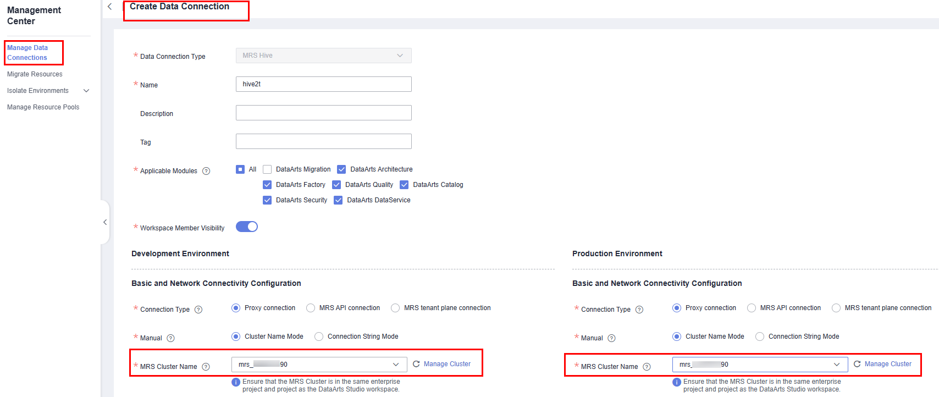
Task: Enable DataArts Migration checkbox
Action: click(267, 169)
